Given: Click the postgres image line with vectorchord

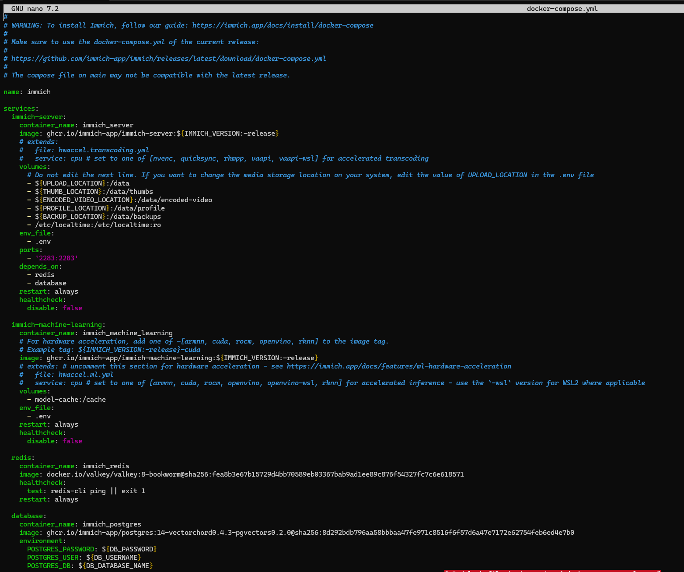Looking at the screenshot, I should coord(297,533).
